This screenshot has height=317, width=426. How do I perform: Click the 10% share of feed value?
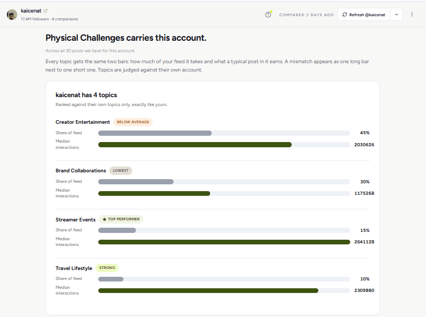click(x=365, y=279)
